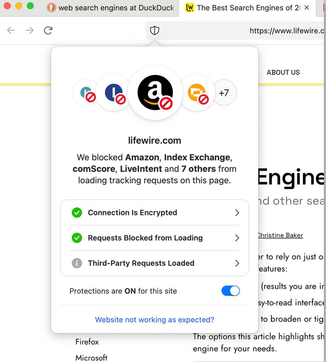326x362 pixels.
Task: Click the privacy shield icon in address bar
Action: tap(154, 30)
